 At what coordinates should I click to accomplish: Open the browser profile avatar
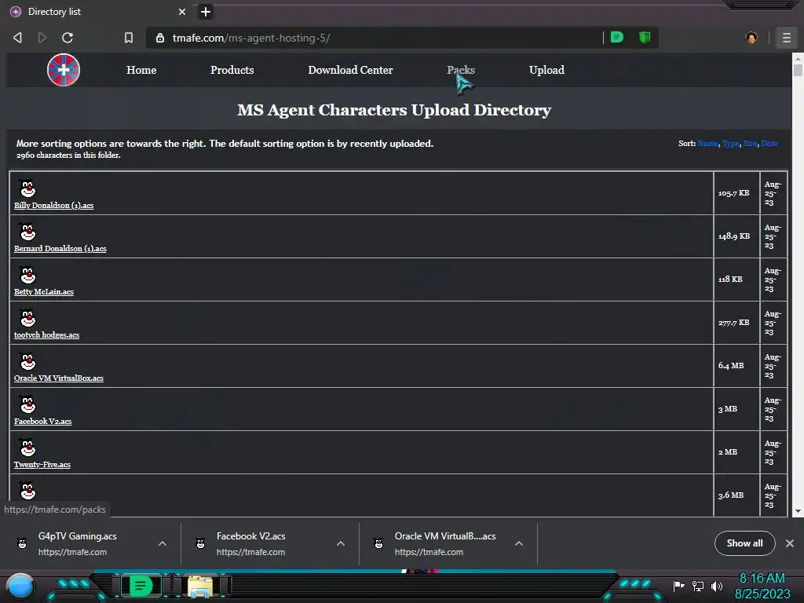tap(751, 38)
